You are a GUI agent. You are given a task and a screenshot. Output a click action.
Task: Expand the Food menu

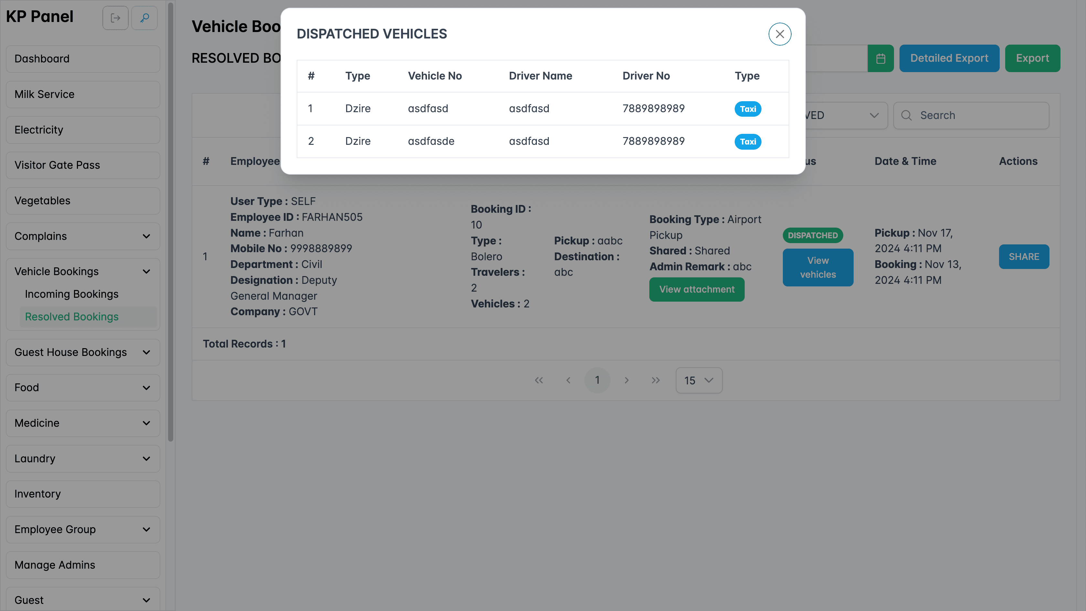click(83, 388)
